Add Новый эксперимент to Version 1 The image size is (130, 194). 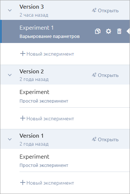(47, 183)
